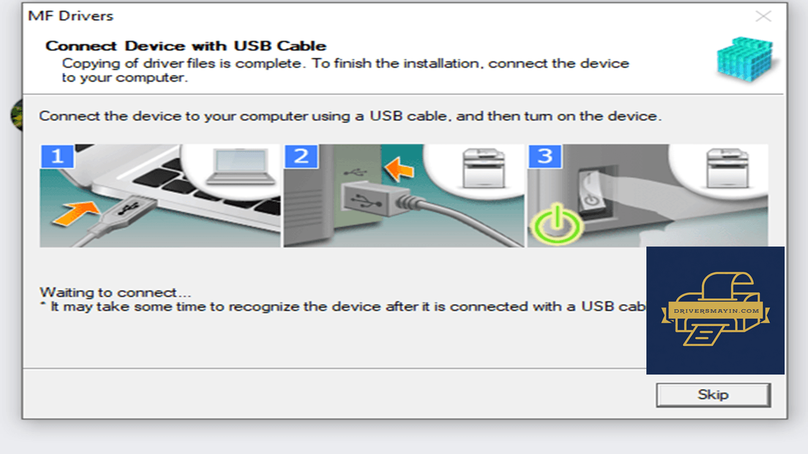Click the blue step 1 number badge

tap(57, 156)
